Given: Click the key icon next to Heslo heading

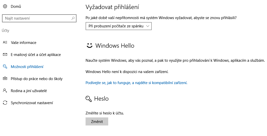Looking at the screenshot, I should (89, 99).
